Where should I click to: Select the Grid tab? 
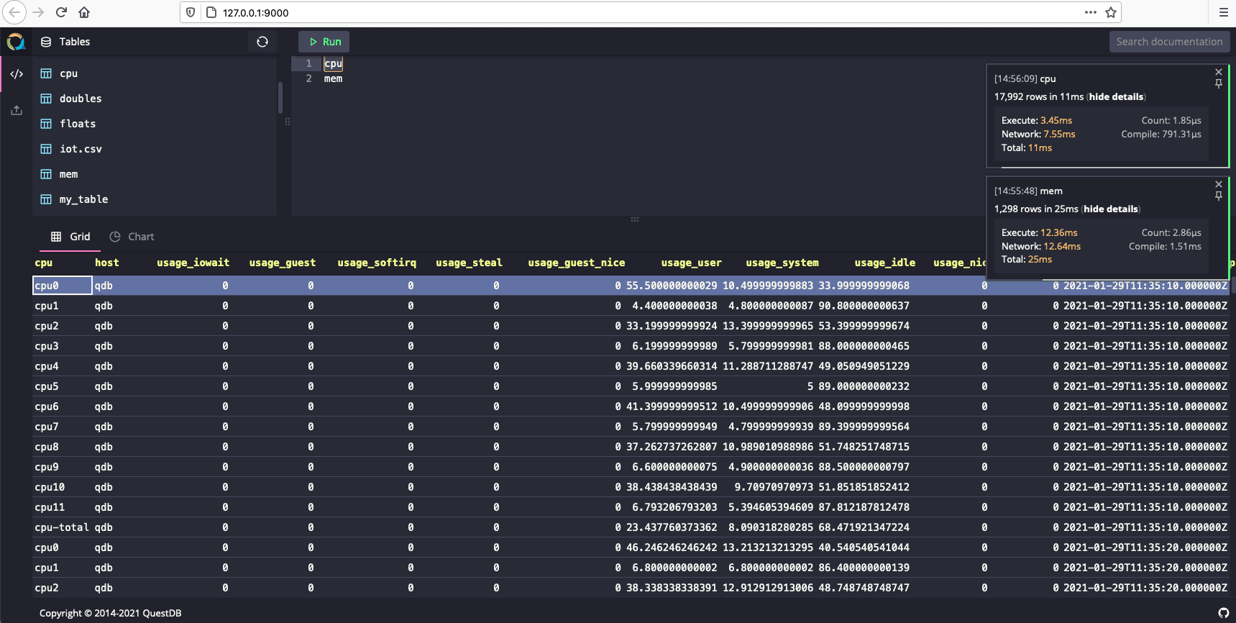(x=70, y=237)
